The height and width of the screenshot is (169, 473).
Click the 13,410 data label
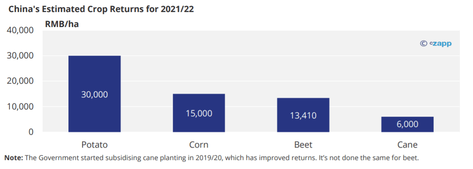303,115
